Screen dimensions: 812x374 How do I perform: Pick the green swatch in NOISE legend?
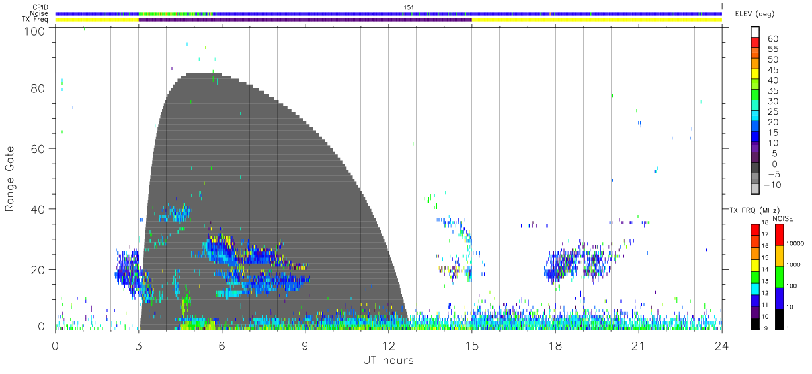778,276
